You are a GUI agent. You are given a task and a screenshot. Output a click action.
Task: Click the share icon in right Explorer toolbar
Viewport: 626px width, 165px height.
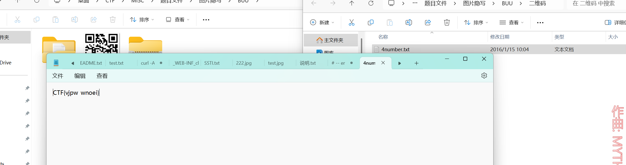(428, 23)
